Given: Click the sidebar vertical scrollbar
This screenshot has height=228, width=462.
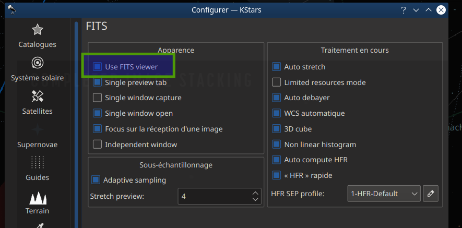Looking at the screenshot, I should 77,125.
